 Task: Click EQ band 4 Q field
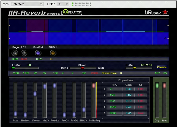click(x=141, y=107)
